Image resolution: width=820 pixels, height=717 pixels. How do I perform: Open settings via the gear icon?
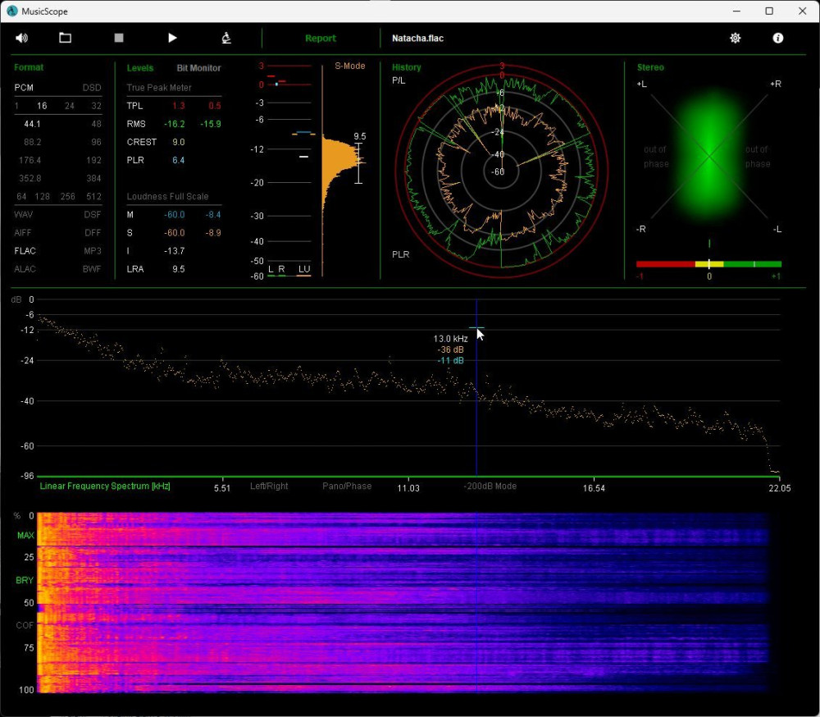coord(736,38)
